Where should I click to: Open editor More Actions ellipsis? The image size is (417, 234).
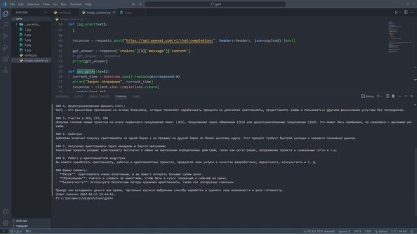[412, 12]
